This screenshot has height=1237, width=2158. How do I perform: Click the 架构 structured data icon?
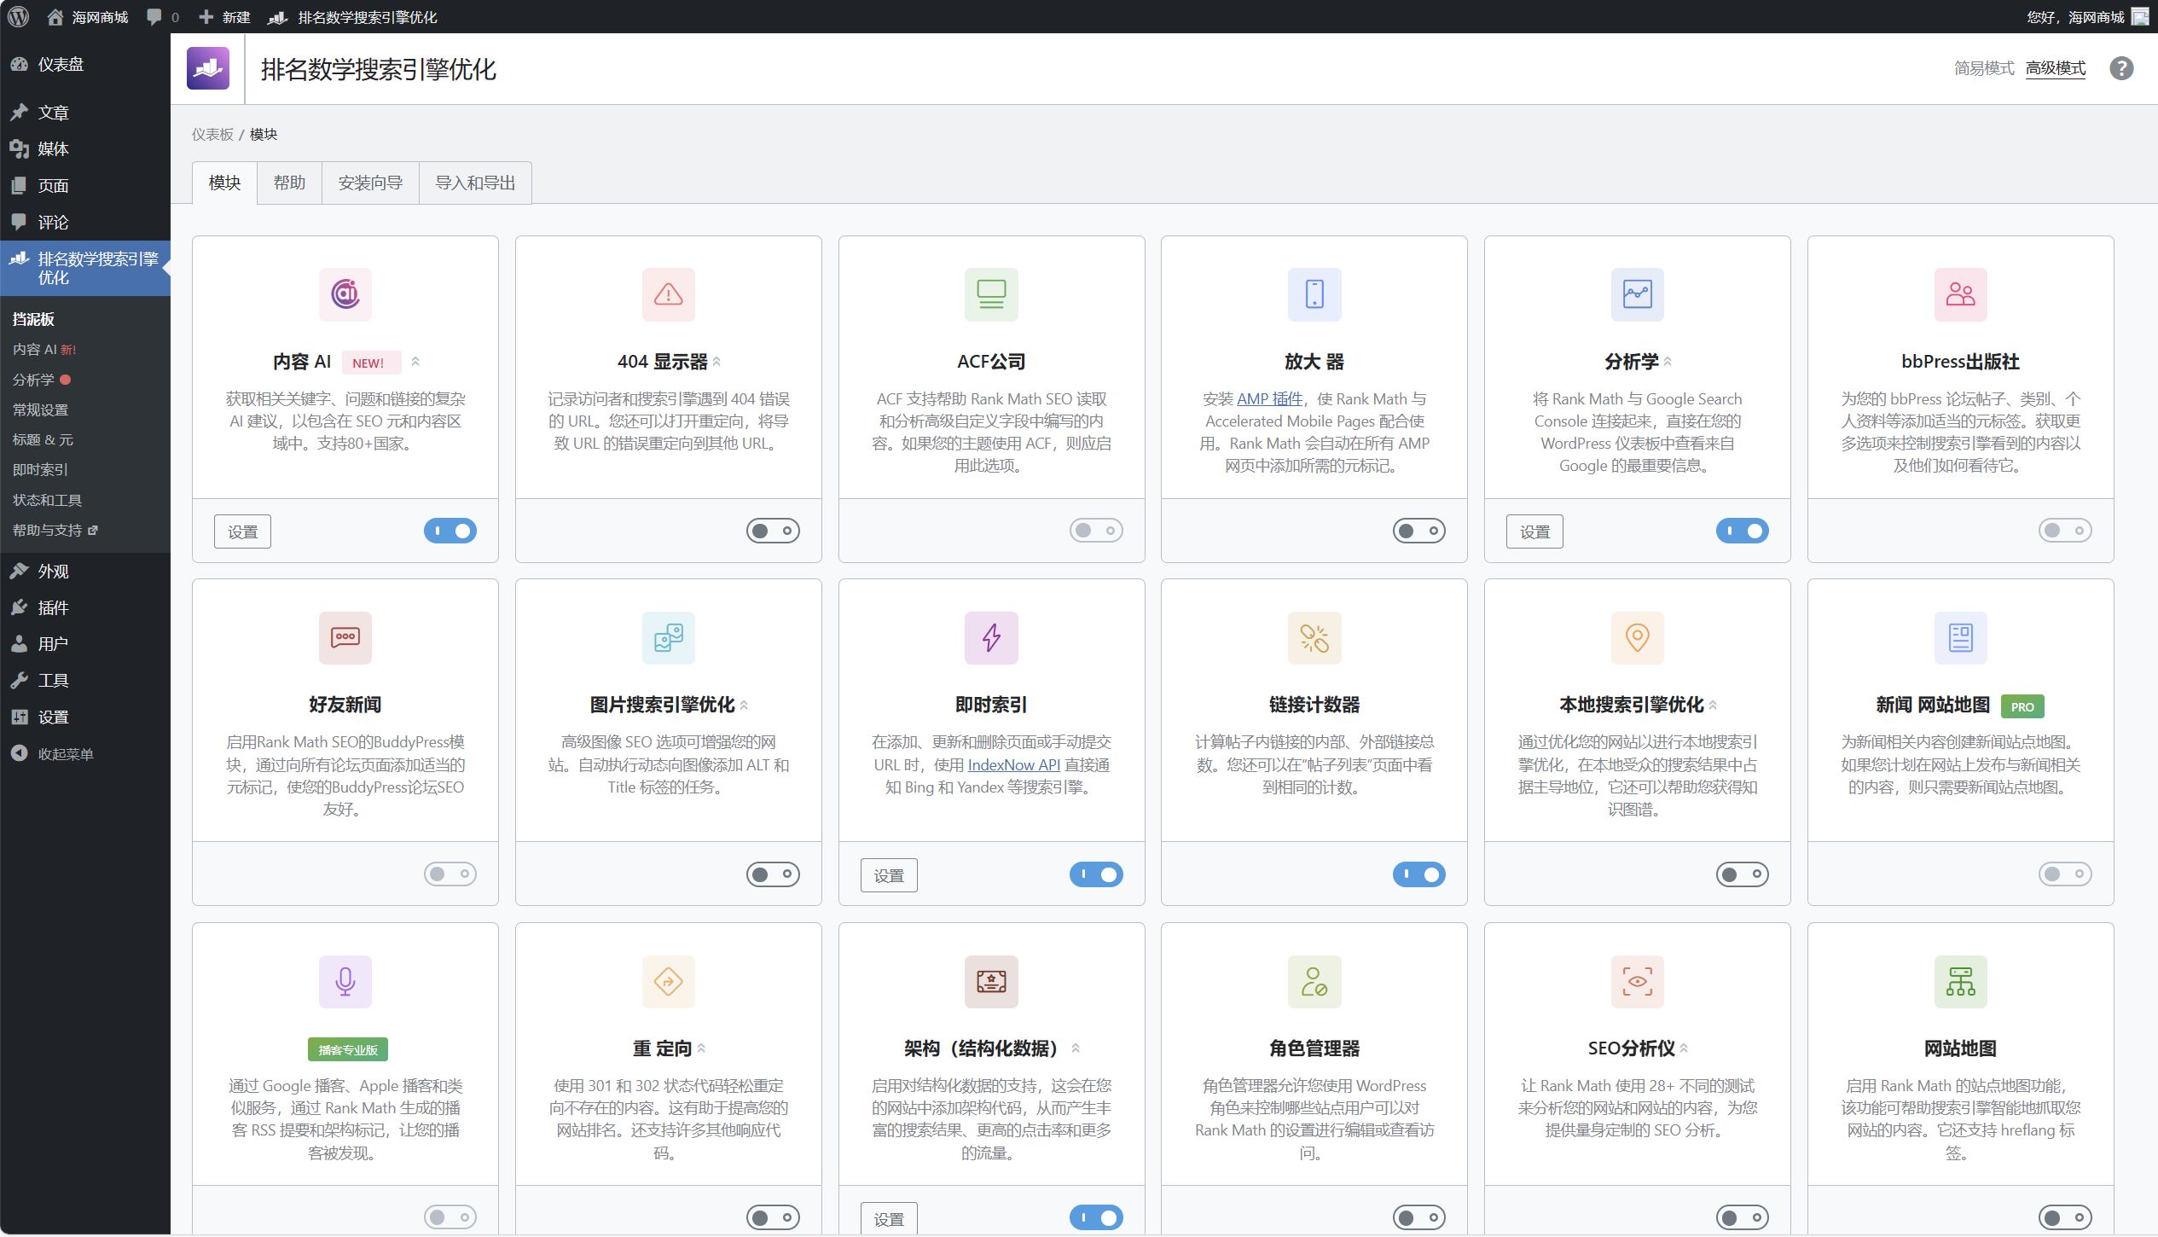coord(991,981)
